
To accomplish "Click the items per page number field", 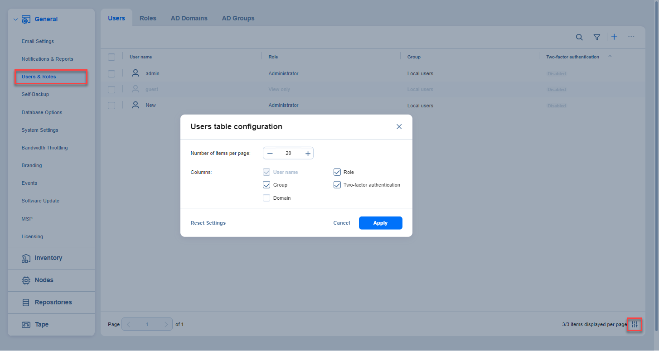I will [288, 154].
